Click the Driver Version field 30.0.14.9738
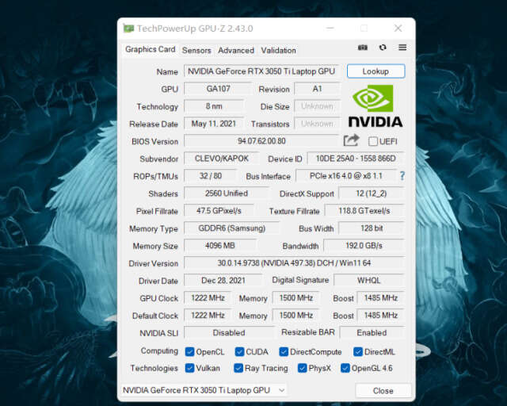Image resolution: width=507 pixels, height=406 pixels. [x=294, y=263]
